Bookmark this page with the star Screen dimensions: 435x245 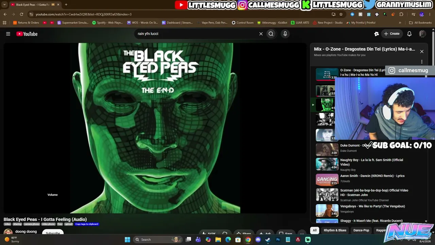coord(341,14)
